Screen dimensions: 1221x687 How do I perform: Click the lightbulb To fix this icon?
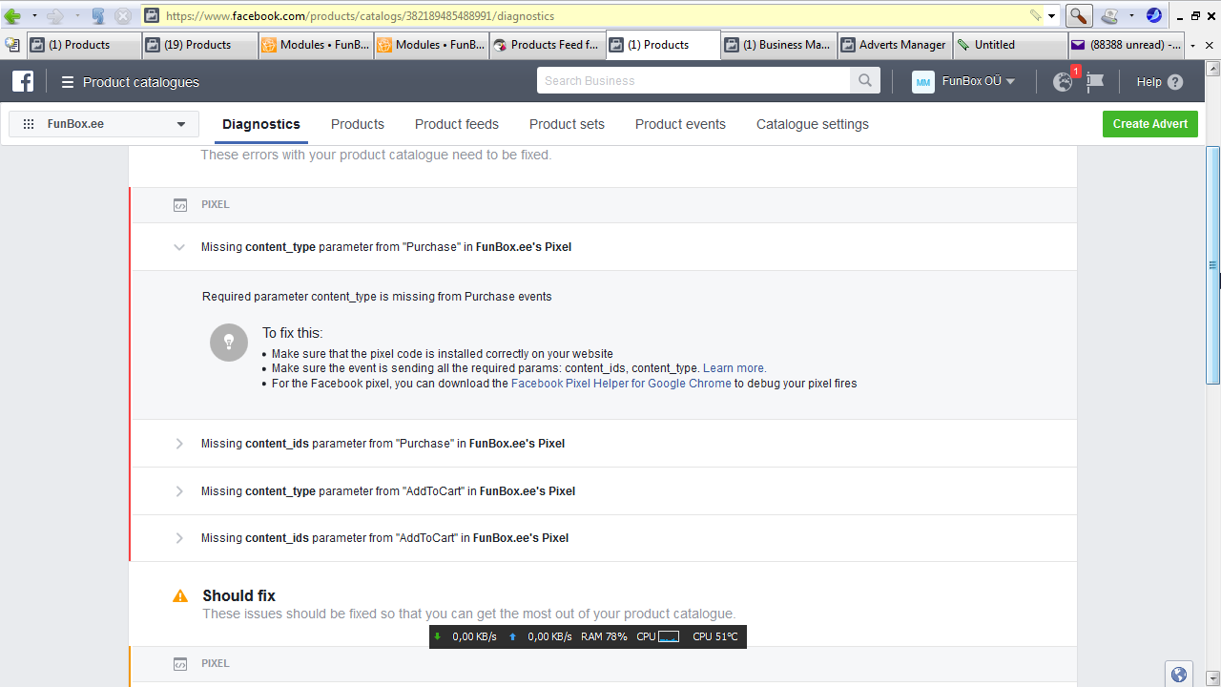point(229,342)
